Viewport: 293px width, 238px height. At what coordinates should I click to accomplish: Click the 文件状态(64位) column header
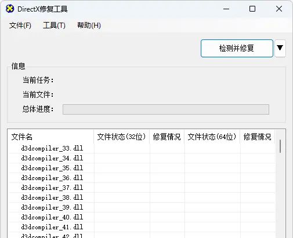point(212,137)
